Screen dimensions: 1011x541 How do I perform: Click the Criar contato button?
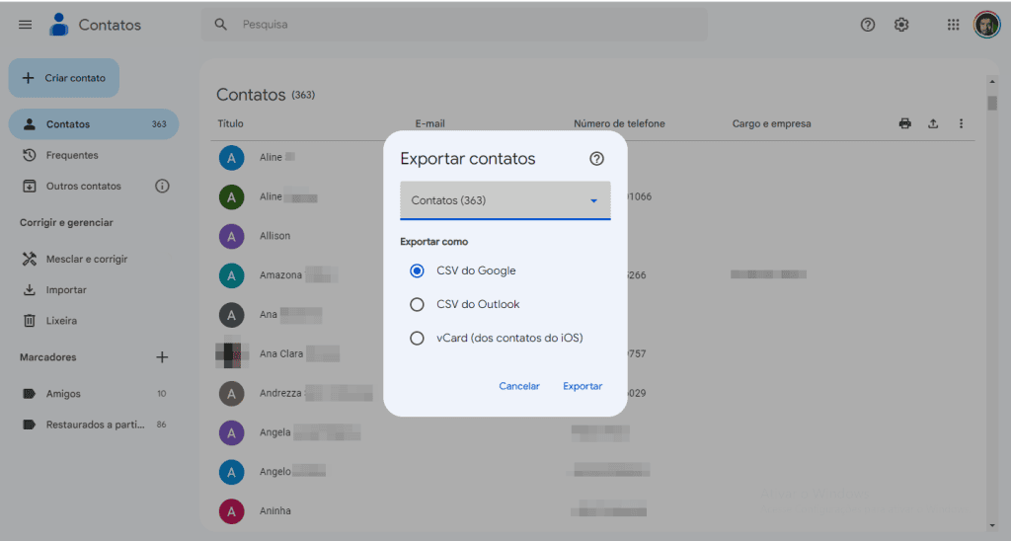(64, 78)
